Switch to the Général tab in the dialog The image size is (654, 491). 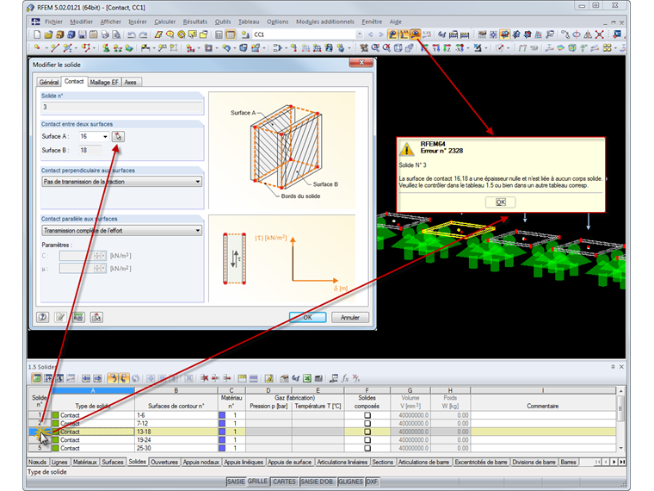[49, 82]
